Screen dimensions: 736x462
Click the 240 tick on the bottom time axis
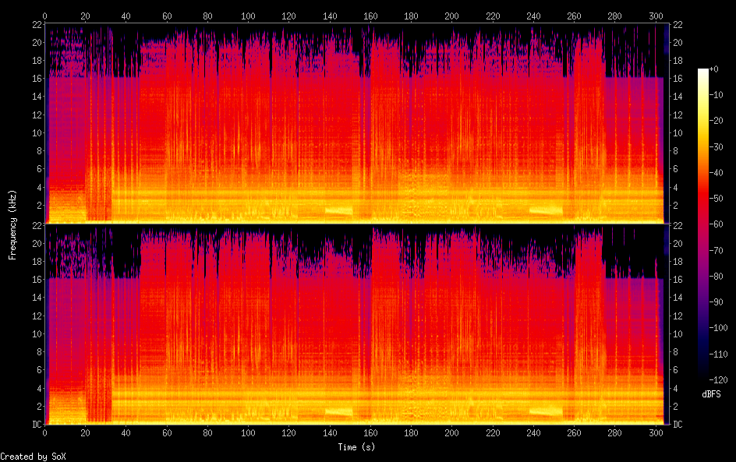point(533,433)
